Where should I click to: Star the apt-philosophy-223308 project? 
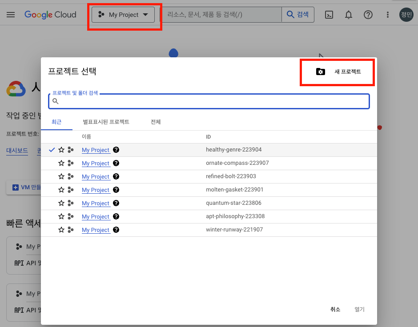[x=61, y=216]
